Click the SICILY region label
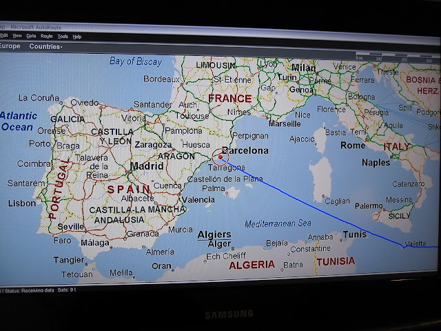The image size is (441, 331). click(399, 216)
